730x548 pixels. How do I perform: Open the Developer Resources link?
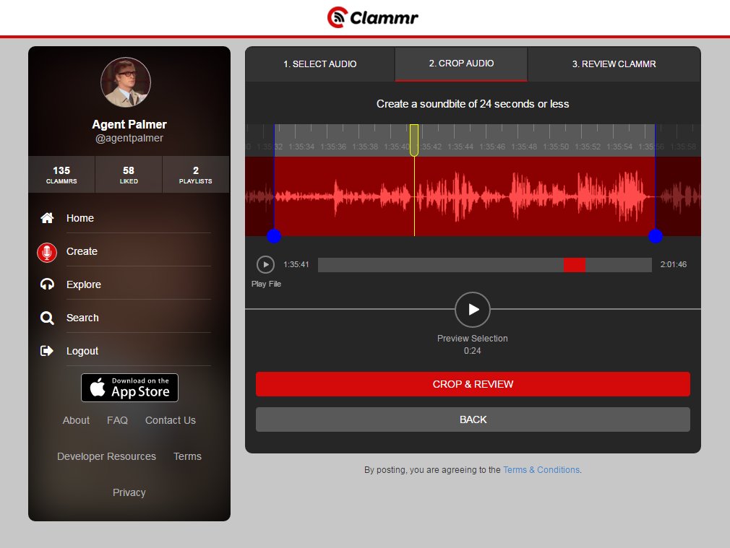click(107, 456)
